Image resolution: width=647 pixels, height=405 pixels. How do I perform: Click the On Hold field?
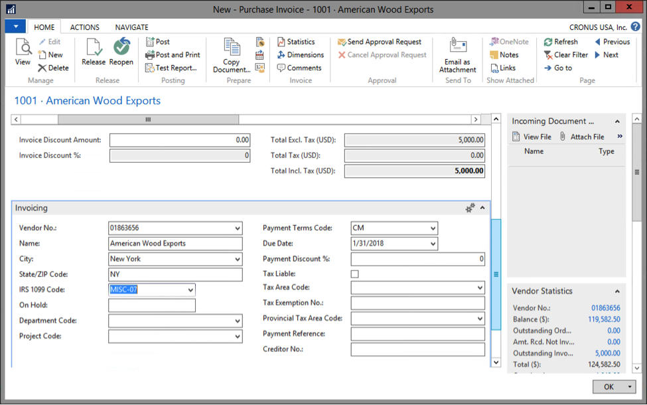[152, 305]
